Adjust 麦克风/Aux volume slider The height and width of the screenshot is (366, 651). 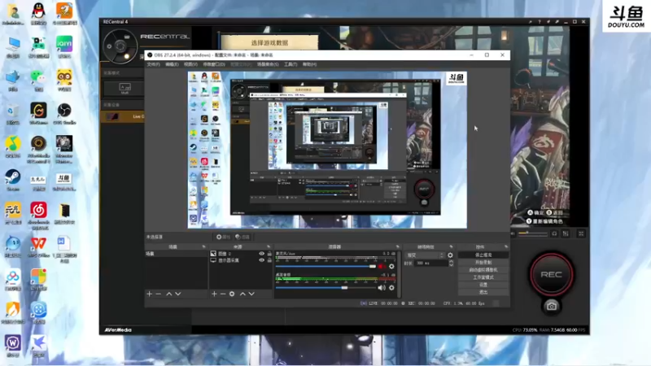point(325,267)
